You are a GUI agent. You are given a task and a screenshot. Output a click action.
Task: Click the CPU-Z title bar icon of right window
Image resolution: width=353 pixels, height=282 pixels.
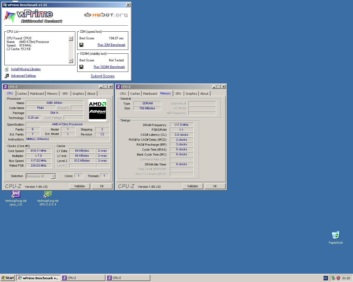(x=119, y=87)
